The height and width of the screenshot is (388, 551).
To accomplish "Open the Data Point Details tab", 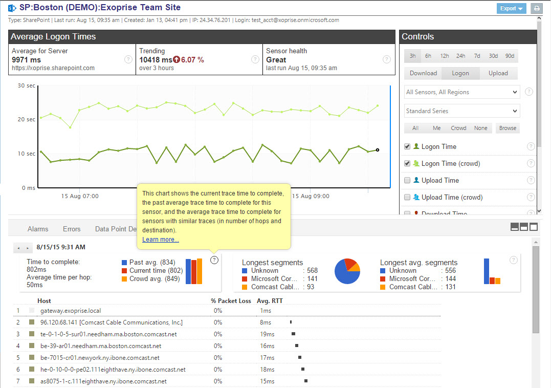I will [116, 229].
